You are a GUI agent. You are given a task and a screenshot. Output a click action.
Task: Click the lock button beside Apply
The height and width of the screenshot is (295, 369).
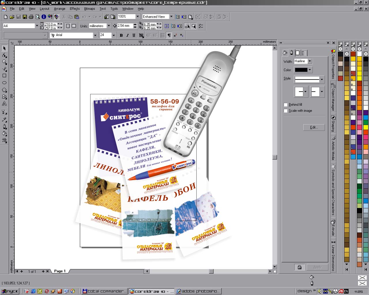click(300, 267)
